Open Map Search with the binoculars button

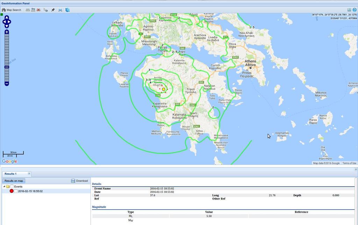tap(12, 10)
